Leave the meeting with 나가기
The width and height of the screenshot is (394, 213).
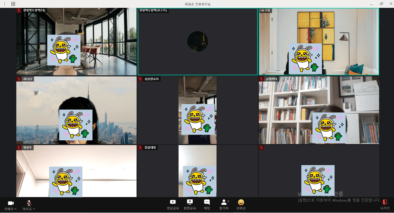[385, 205]
